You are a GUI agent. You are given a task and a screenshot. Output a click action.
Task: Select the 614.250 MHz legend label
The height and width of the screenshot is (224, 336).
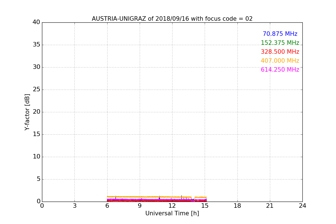[x=280, y=70]
